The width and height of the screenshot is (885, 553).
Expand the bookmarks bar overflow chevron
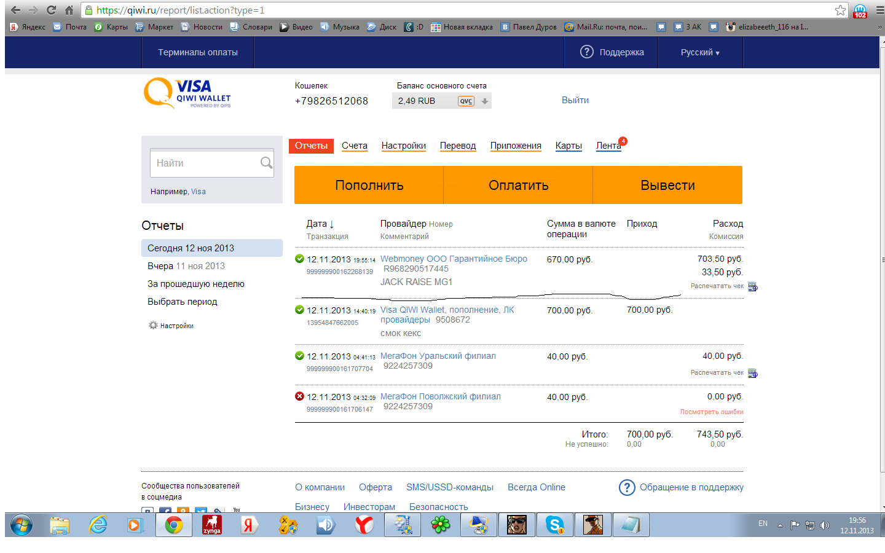(x=879, y=27)
